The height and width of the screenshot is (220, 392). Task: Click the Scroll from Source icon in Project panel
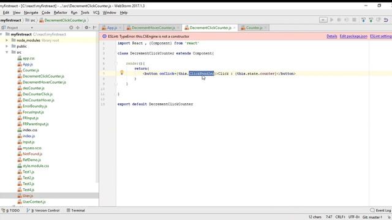(x=71, y=28)
